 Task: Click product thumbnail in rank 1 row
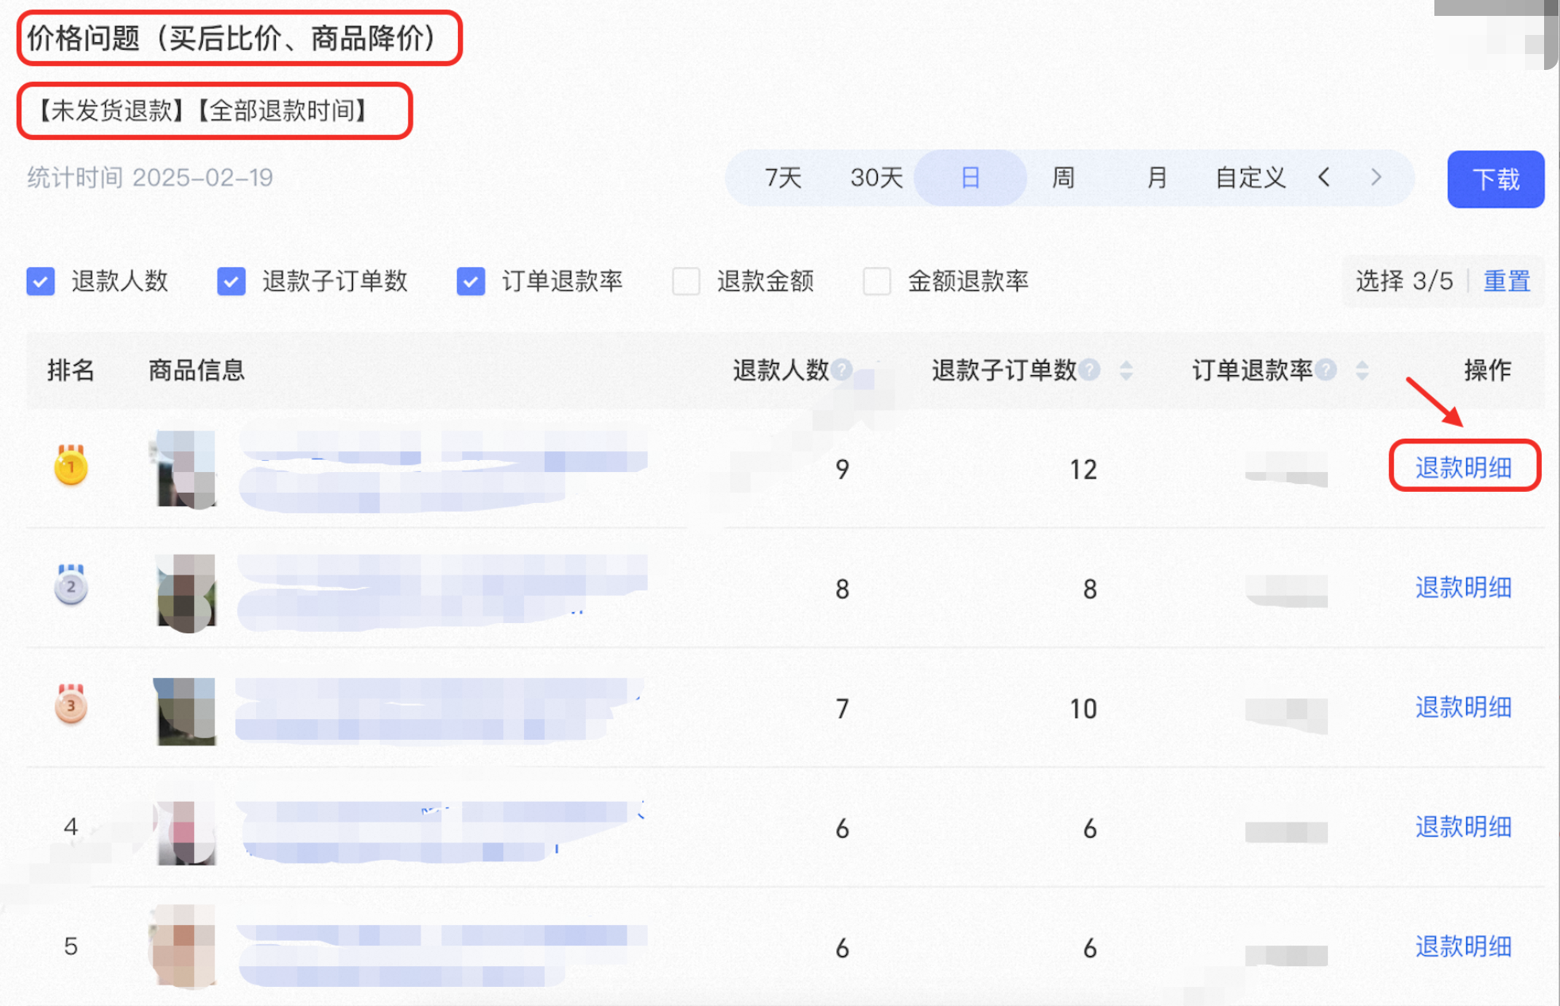(185, 469)
